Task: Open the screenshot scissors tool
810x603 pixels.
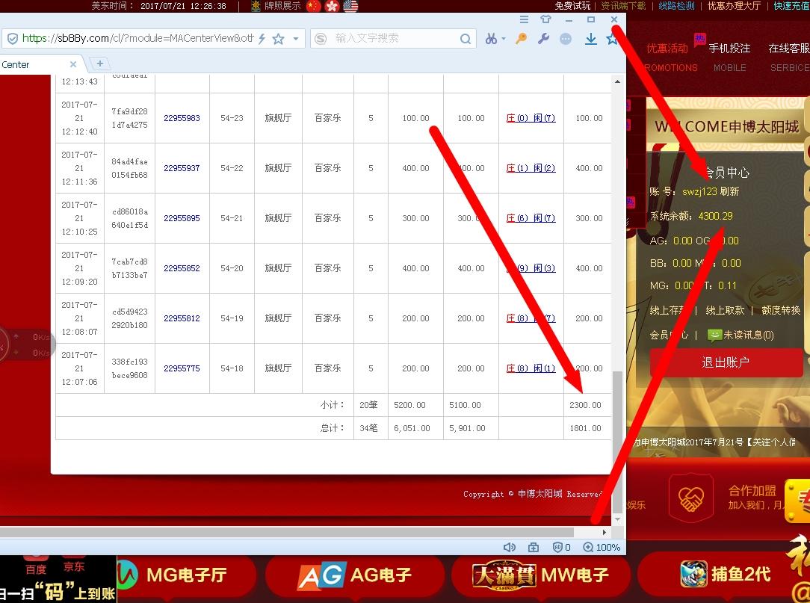Action: [x=492, y=38]
